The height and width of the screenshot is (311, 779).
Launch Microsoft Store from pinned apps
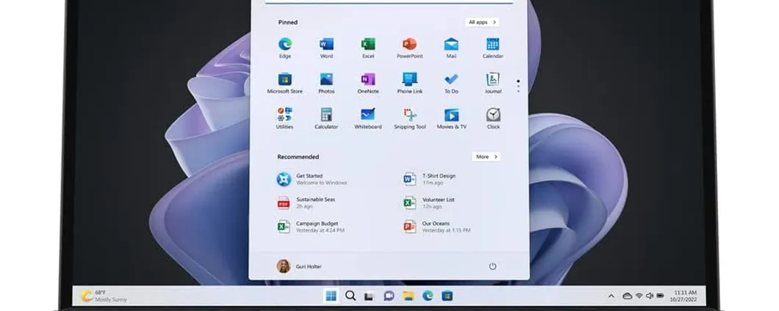click(x=285, y=84)
